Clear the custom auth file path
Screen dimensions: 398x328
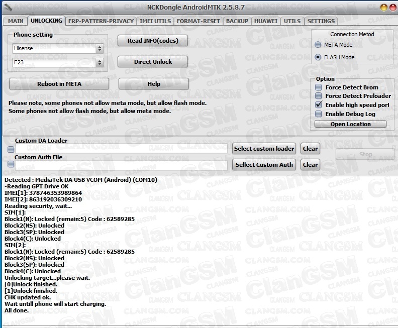coord(310,165)
